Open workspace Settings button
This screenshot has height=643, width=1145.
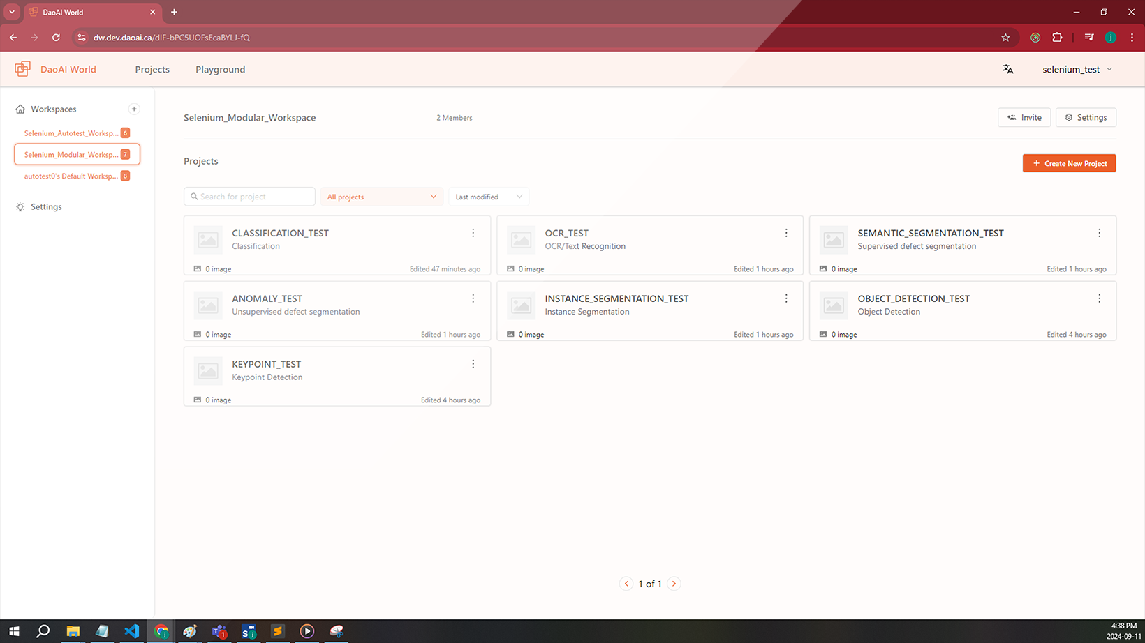[1085, 117]
